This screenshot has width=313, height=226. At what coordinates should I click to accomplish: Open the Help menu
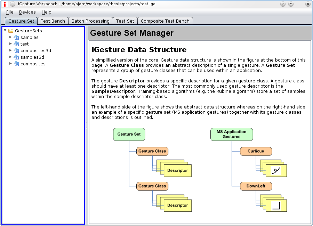(46, 12)
